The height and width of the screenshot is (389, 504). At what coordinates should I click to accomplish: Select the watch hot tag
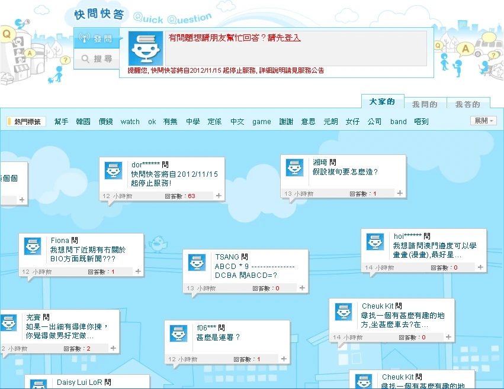[130, 122]
